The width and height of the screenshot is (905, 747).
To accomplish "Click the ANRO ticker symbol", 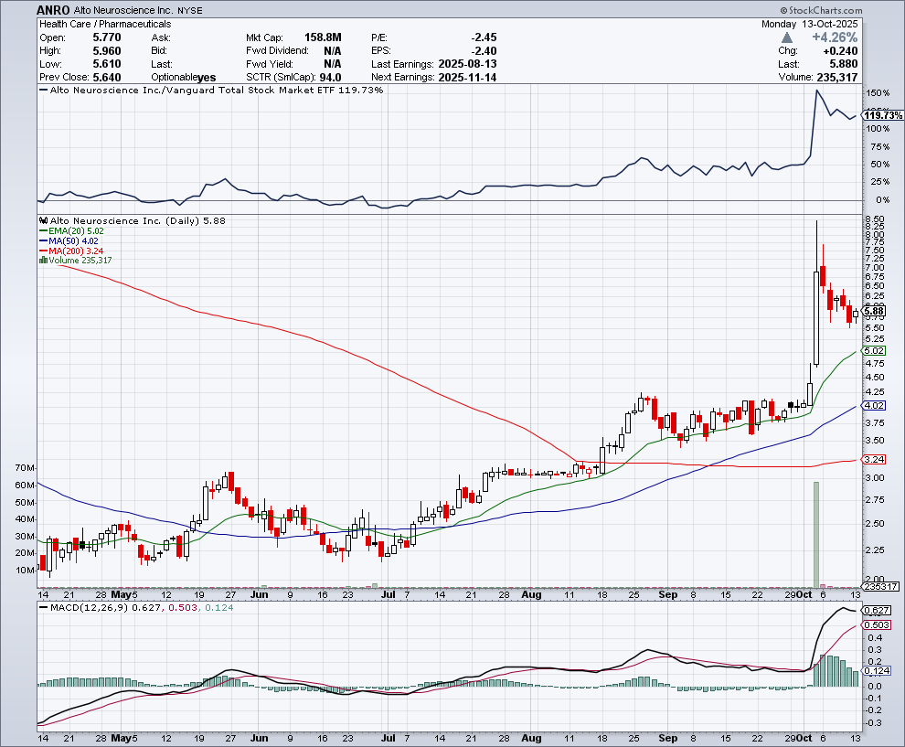I will (x=53, y=10).
